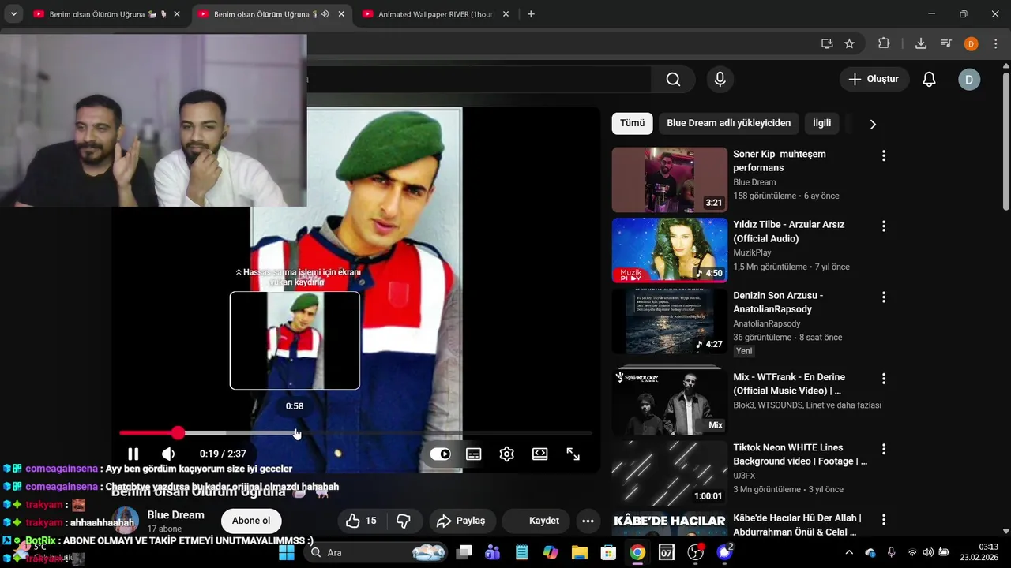This screenshot has height=568, width=1011.
Task: Open the Blue Dream channel name
Action: [x=175, y=514]
